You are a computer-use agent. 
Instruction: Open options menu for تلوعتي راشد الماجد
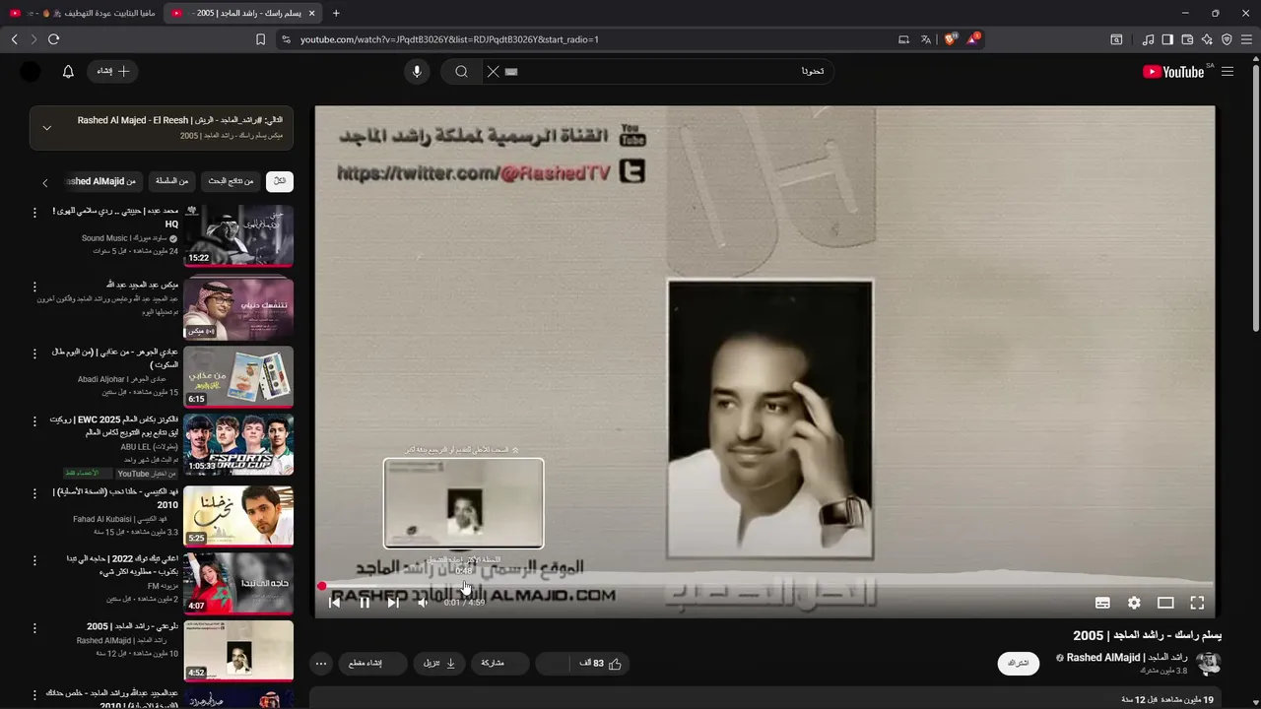point(34,628)
